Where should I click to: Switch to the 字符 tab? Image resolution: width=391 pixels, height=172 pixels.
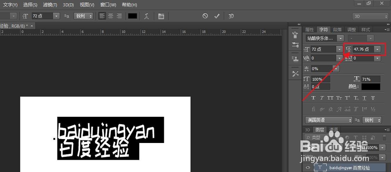324,29
